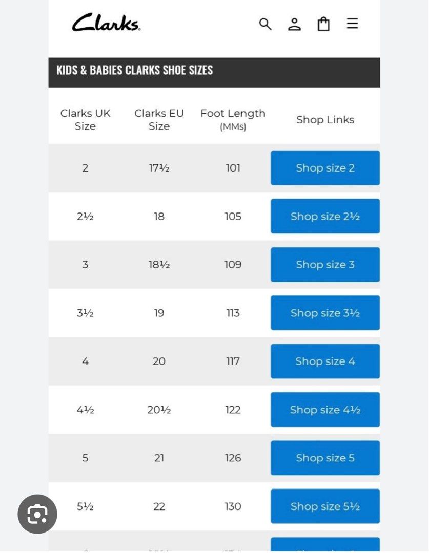Screen dimensions: 429x553
Task: Click the 101 foot length cell
Action: point(233,168)
